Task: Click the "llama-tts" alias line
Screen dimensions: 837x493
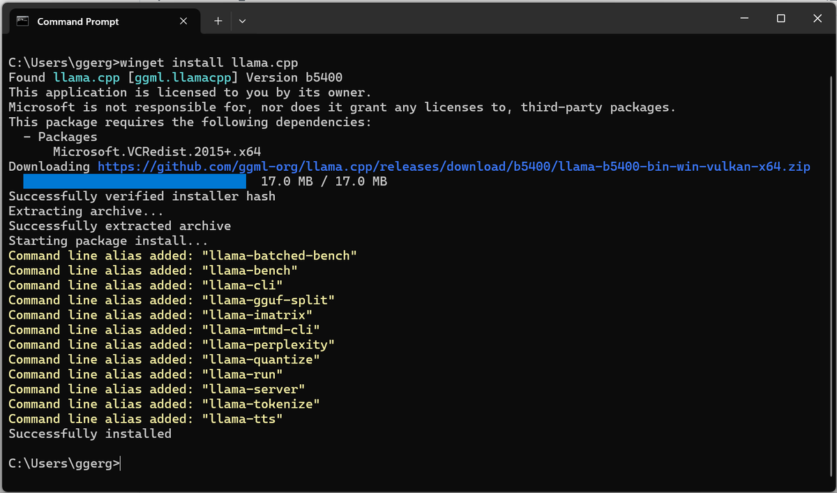Action: [x=146, y=418]
